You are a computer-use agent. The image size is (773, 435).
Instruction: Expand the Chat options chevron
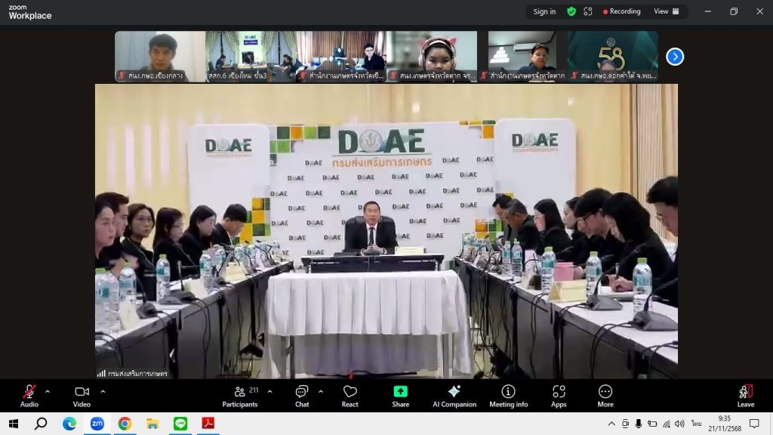coord(320,391)
